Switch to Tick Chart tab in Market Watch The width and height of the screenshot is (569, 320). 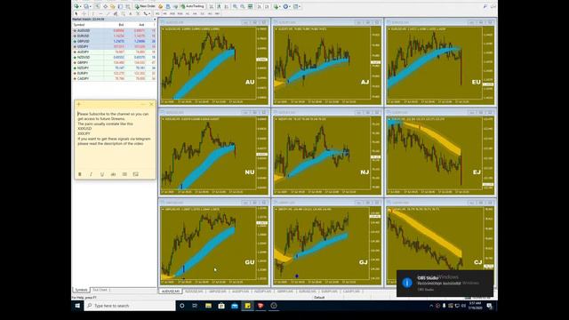click(100, 290)
